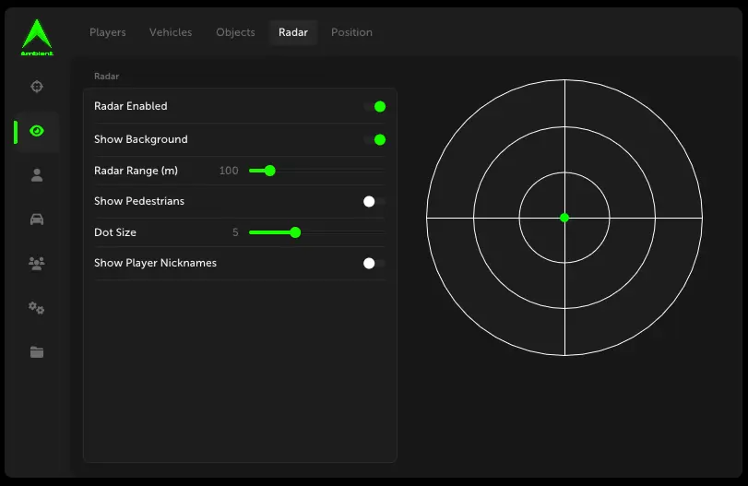This screenshot has height=486, width=748.
Task: Open the car vehicle icon in sidebar
Action: point(37,219)
